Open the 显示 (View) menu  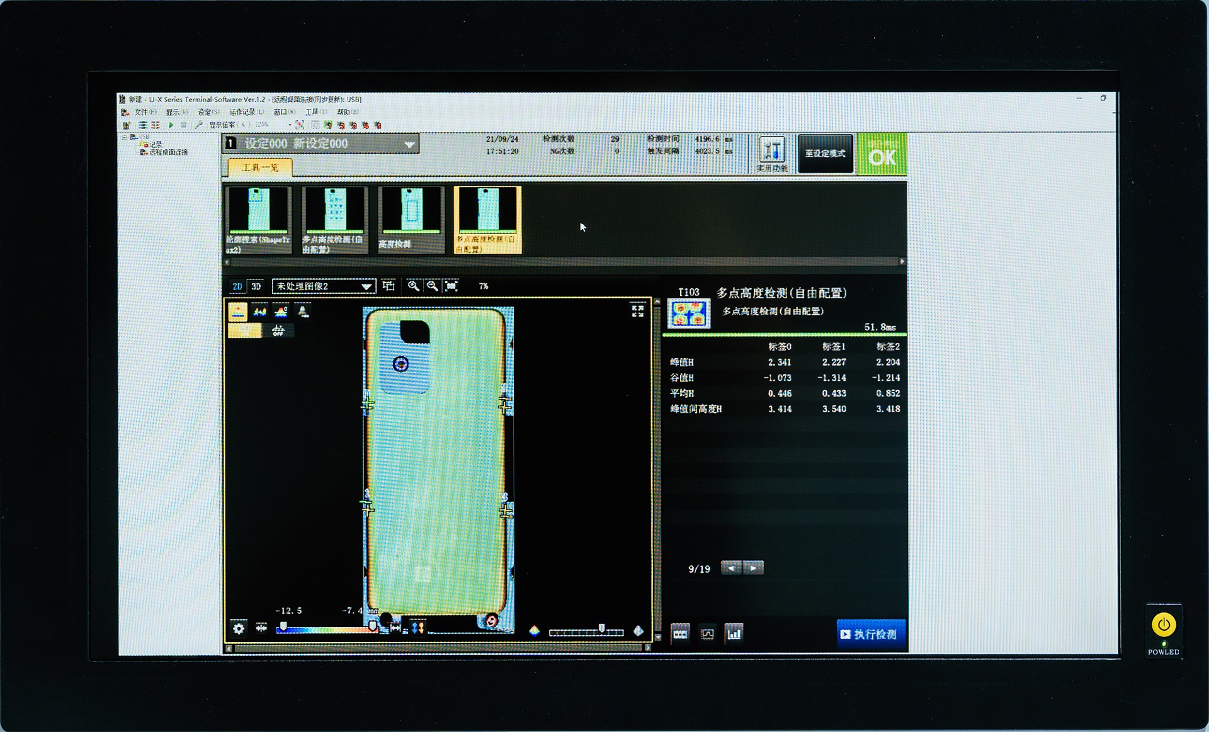click(x=176, y=112)
